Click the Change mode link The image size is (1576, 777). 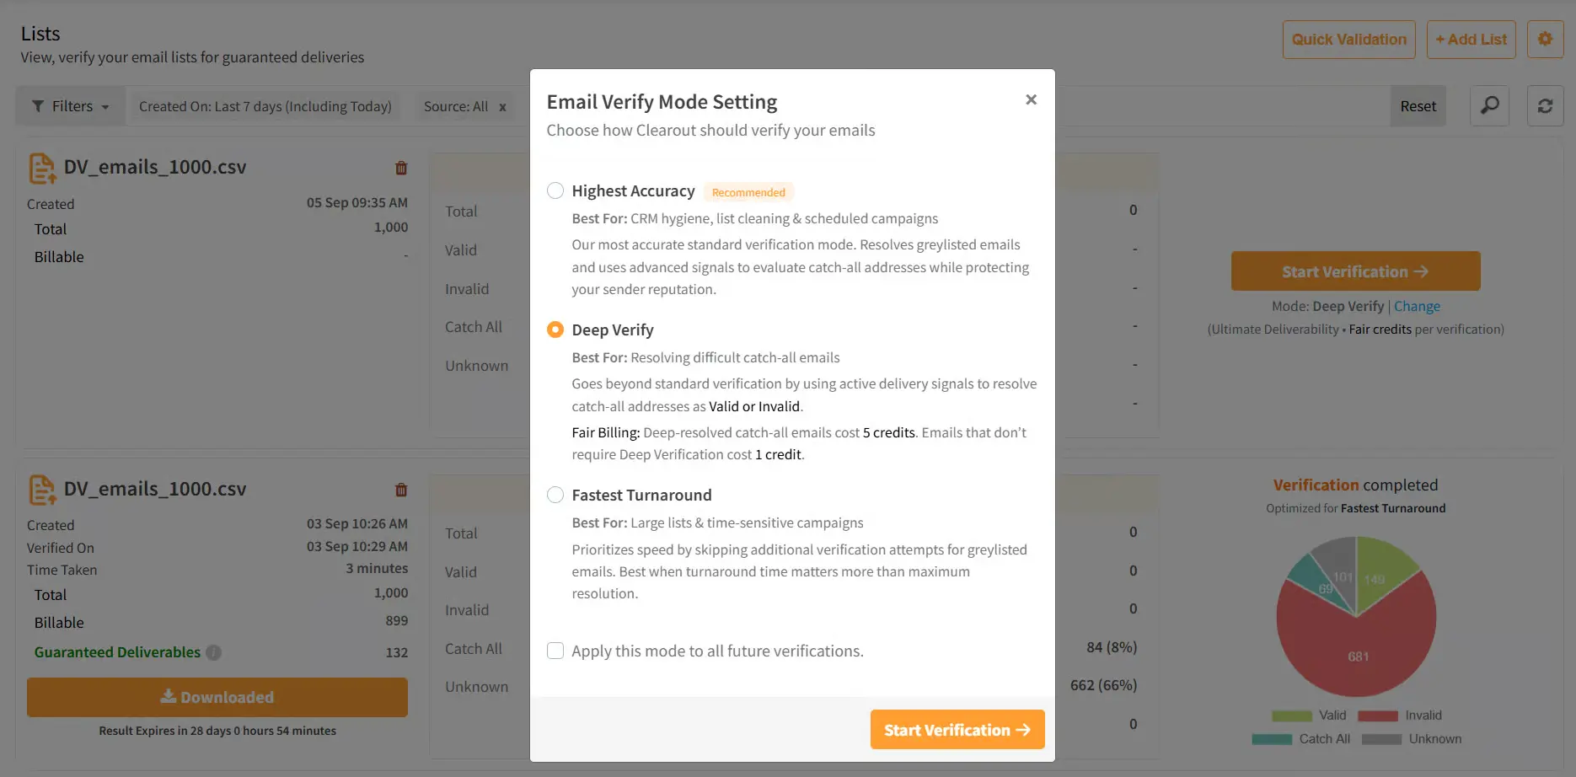(x=1417, y=306)
